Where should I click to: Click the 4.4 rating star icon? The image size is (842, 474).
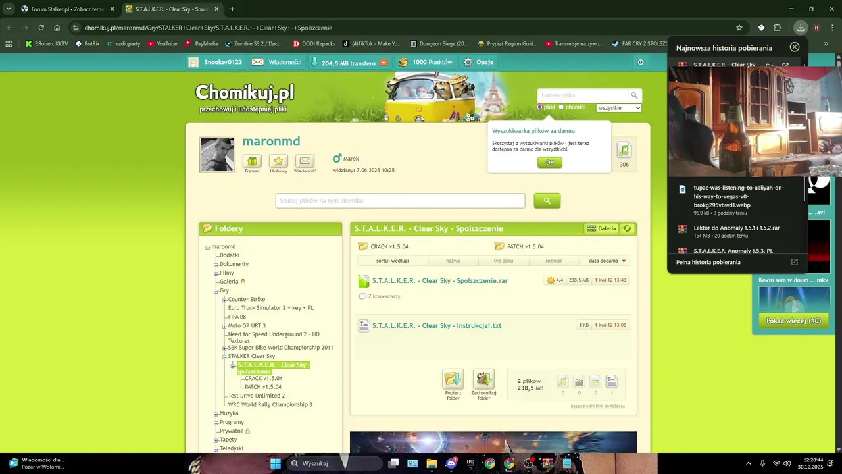[551, 280]
